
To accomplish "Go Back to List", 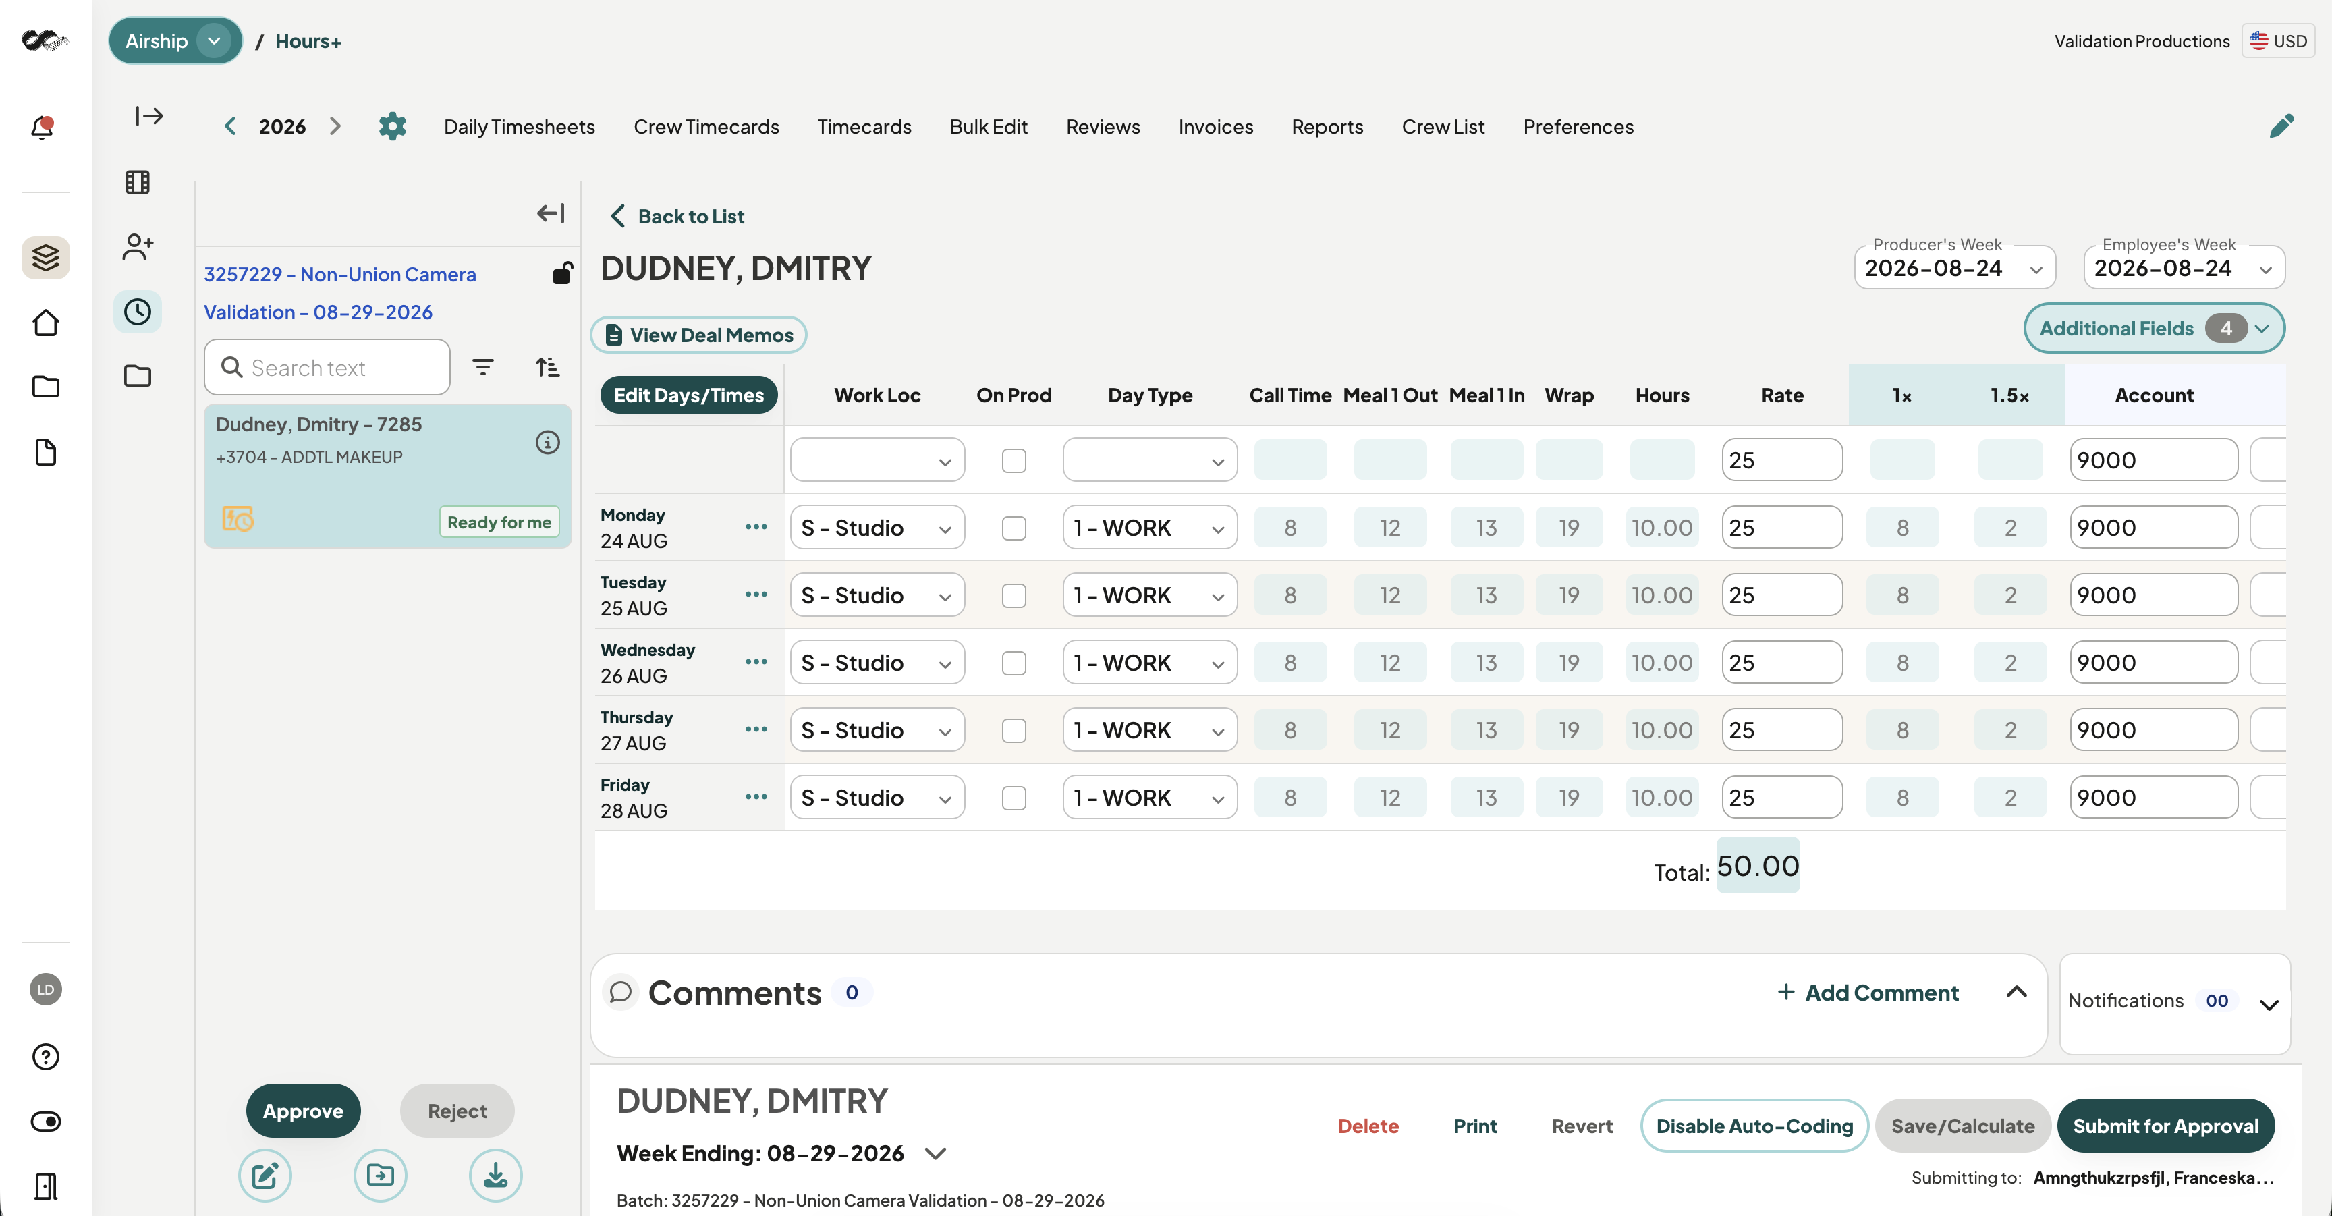I will [677, 215].
